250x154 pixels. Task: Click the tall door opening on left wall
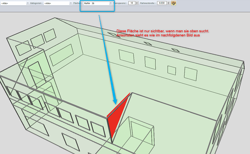[35, 75]
